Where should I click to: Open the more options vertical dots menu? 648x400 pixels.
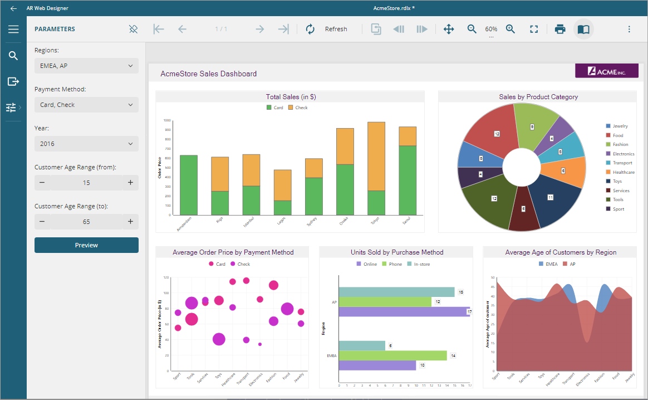629,29
